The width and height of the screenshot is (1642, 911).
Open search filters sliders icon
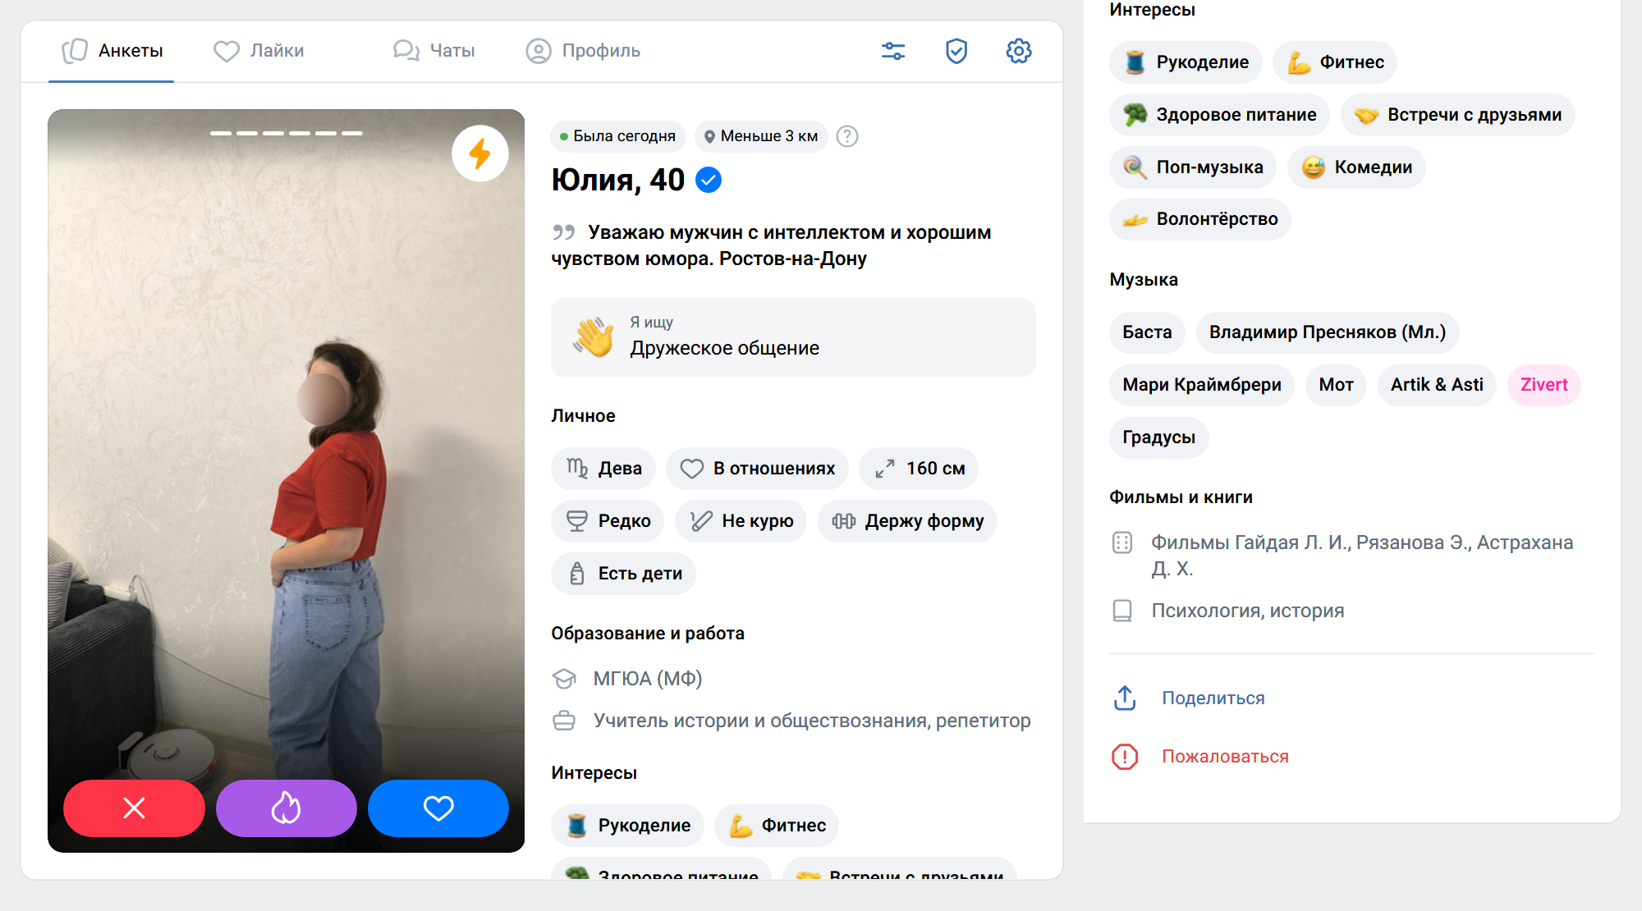893,51
